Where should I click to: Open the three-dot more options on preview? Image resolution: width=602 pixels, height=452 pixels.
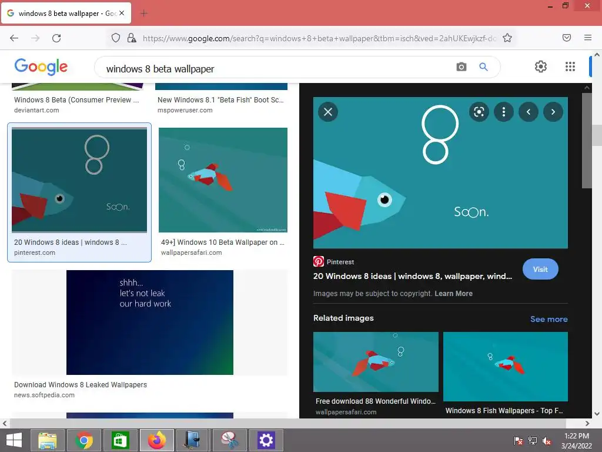coord(504,112)
